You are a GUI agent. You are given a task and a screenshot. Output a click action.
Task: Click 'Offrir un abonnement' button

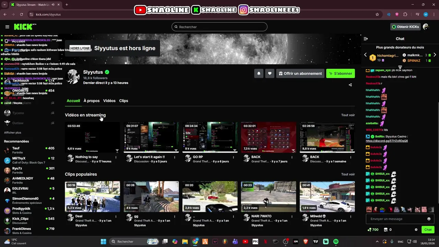(300, 73)
